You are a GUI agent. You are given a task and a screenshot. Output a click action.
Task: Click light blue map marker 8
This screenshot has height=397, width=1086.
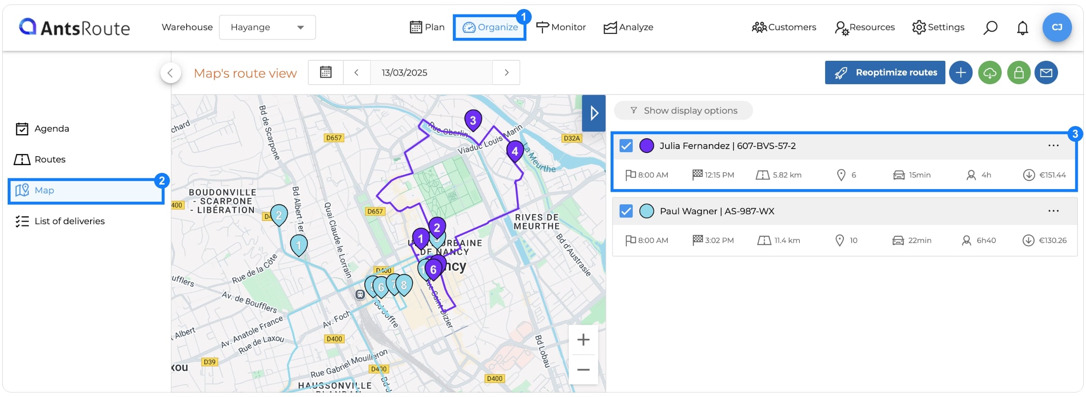point(404,284)
